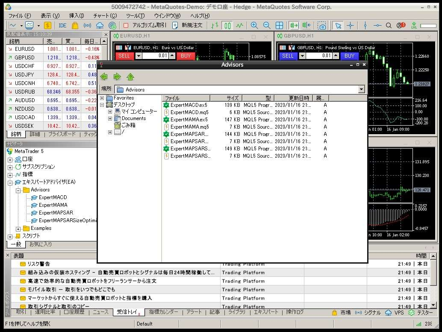Open the ツール(T) menu
This screenshot has height=332, width=442.
(x=136, y=16)
